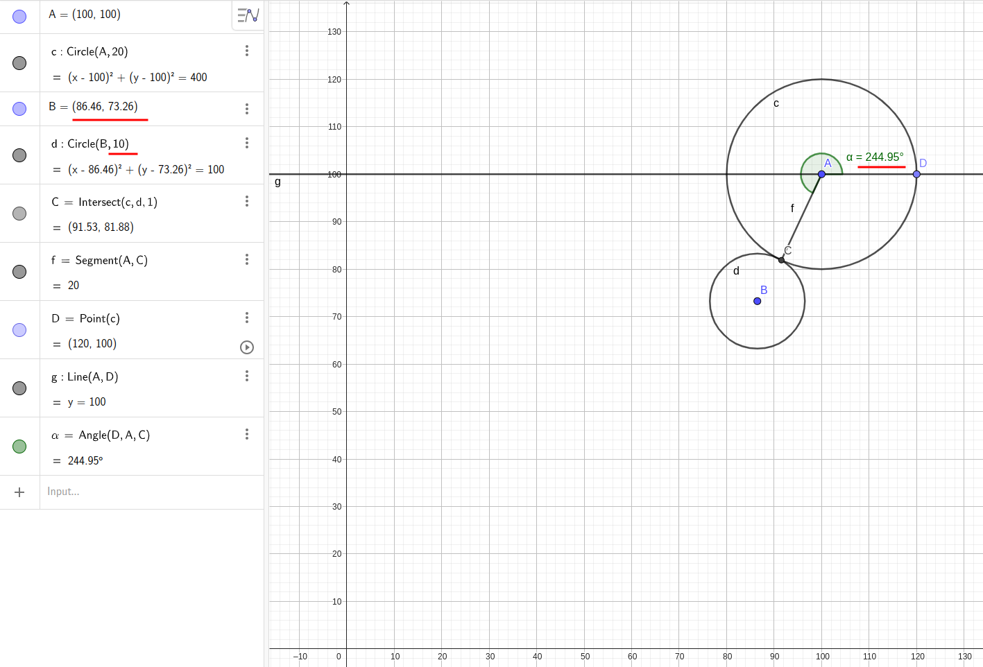Toggle the green visibility dot for angle α
Image resolution: width=983 pixels, height=667 pixels.
(19, 446)
